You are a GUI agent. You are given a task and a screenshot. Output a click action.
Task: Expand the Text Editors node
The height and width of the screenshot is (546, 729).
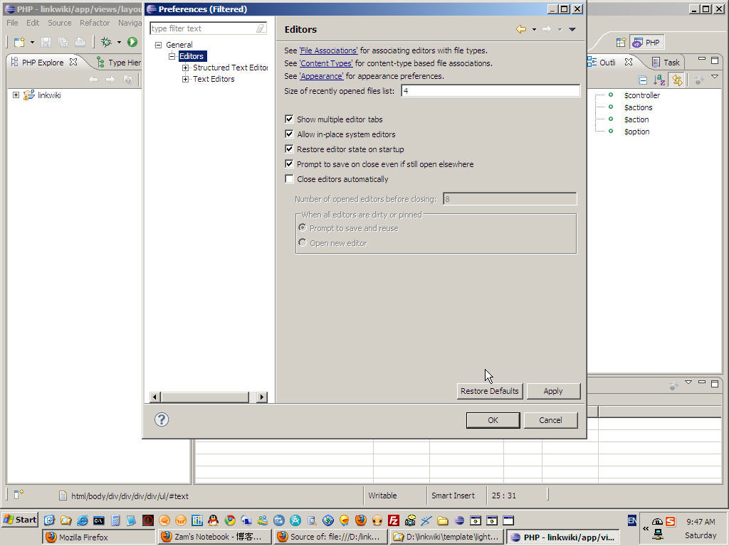tap(185, 80)
